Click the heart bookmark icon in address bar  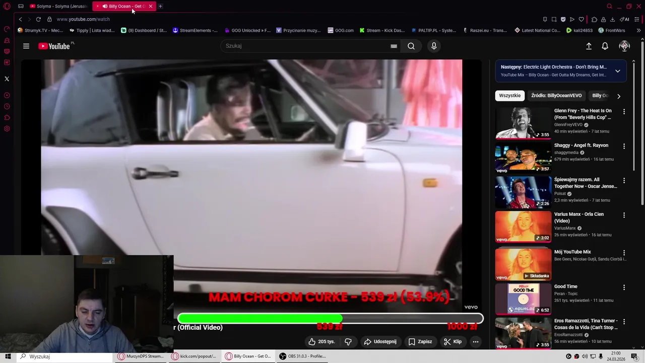point(581,19)
